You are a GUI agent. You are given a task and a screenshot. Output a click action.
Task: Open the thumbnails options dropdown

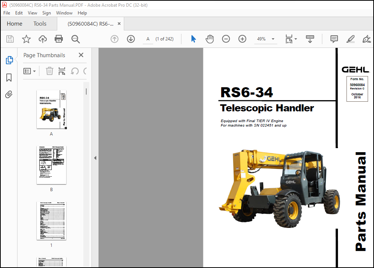pyautogui.click(x=29, y=71)
